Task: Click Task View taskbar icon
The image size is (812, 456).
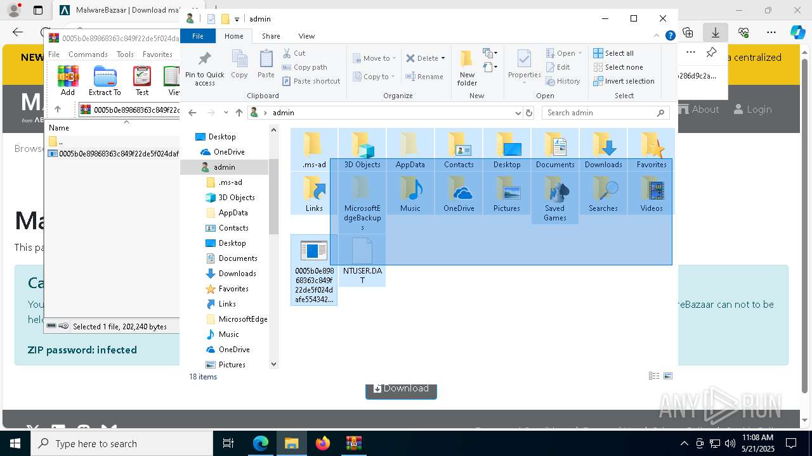Action: (228, 443)
